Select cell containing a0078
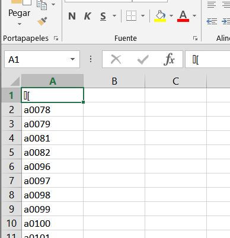The image size is (230, 238). click(x=52, y=110)
